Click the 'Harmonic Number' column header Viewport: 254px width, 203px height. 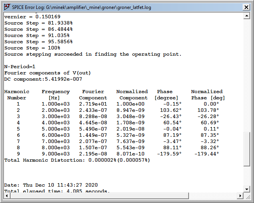pyautogui.click(x=17, y=95)
